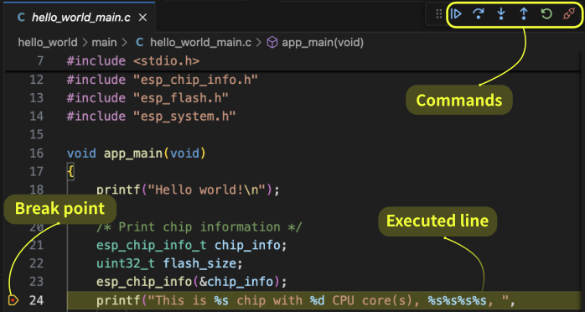
Task: Click line number 16 in gutter
Action: coord(36,153)
